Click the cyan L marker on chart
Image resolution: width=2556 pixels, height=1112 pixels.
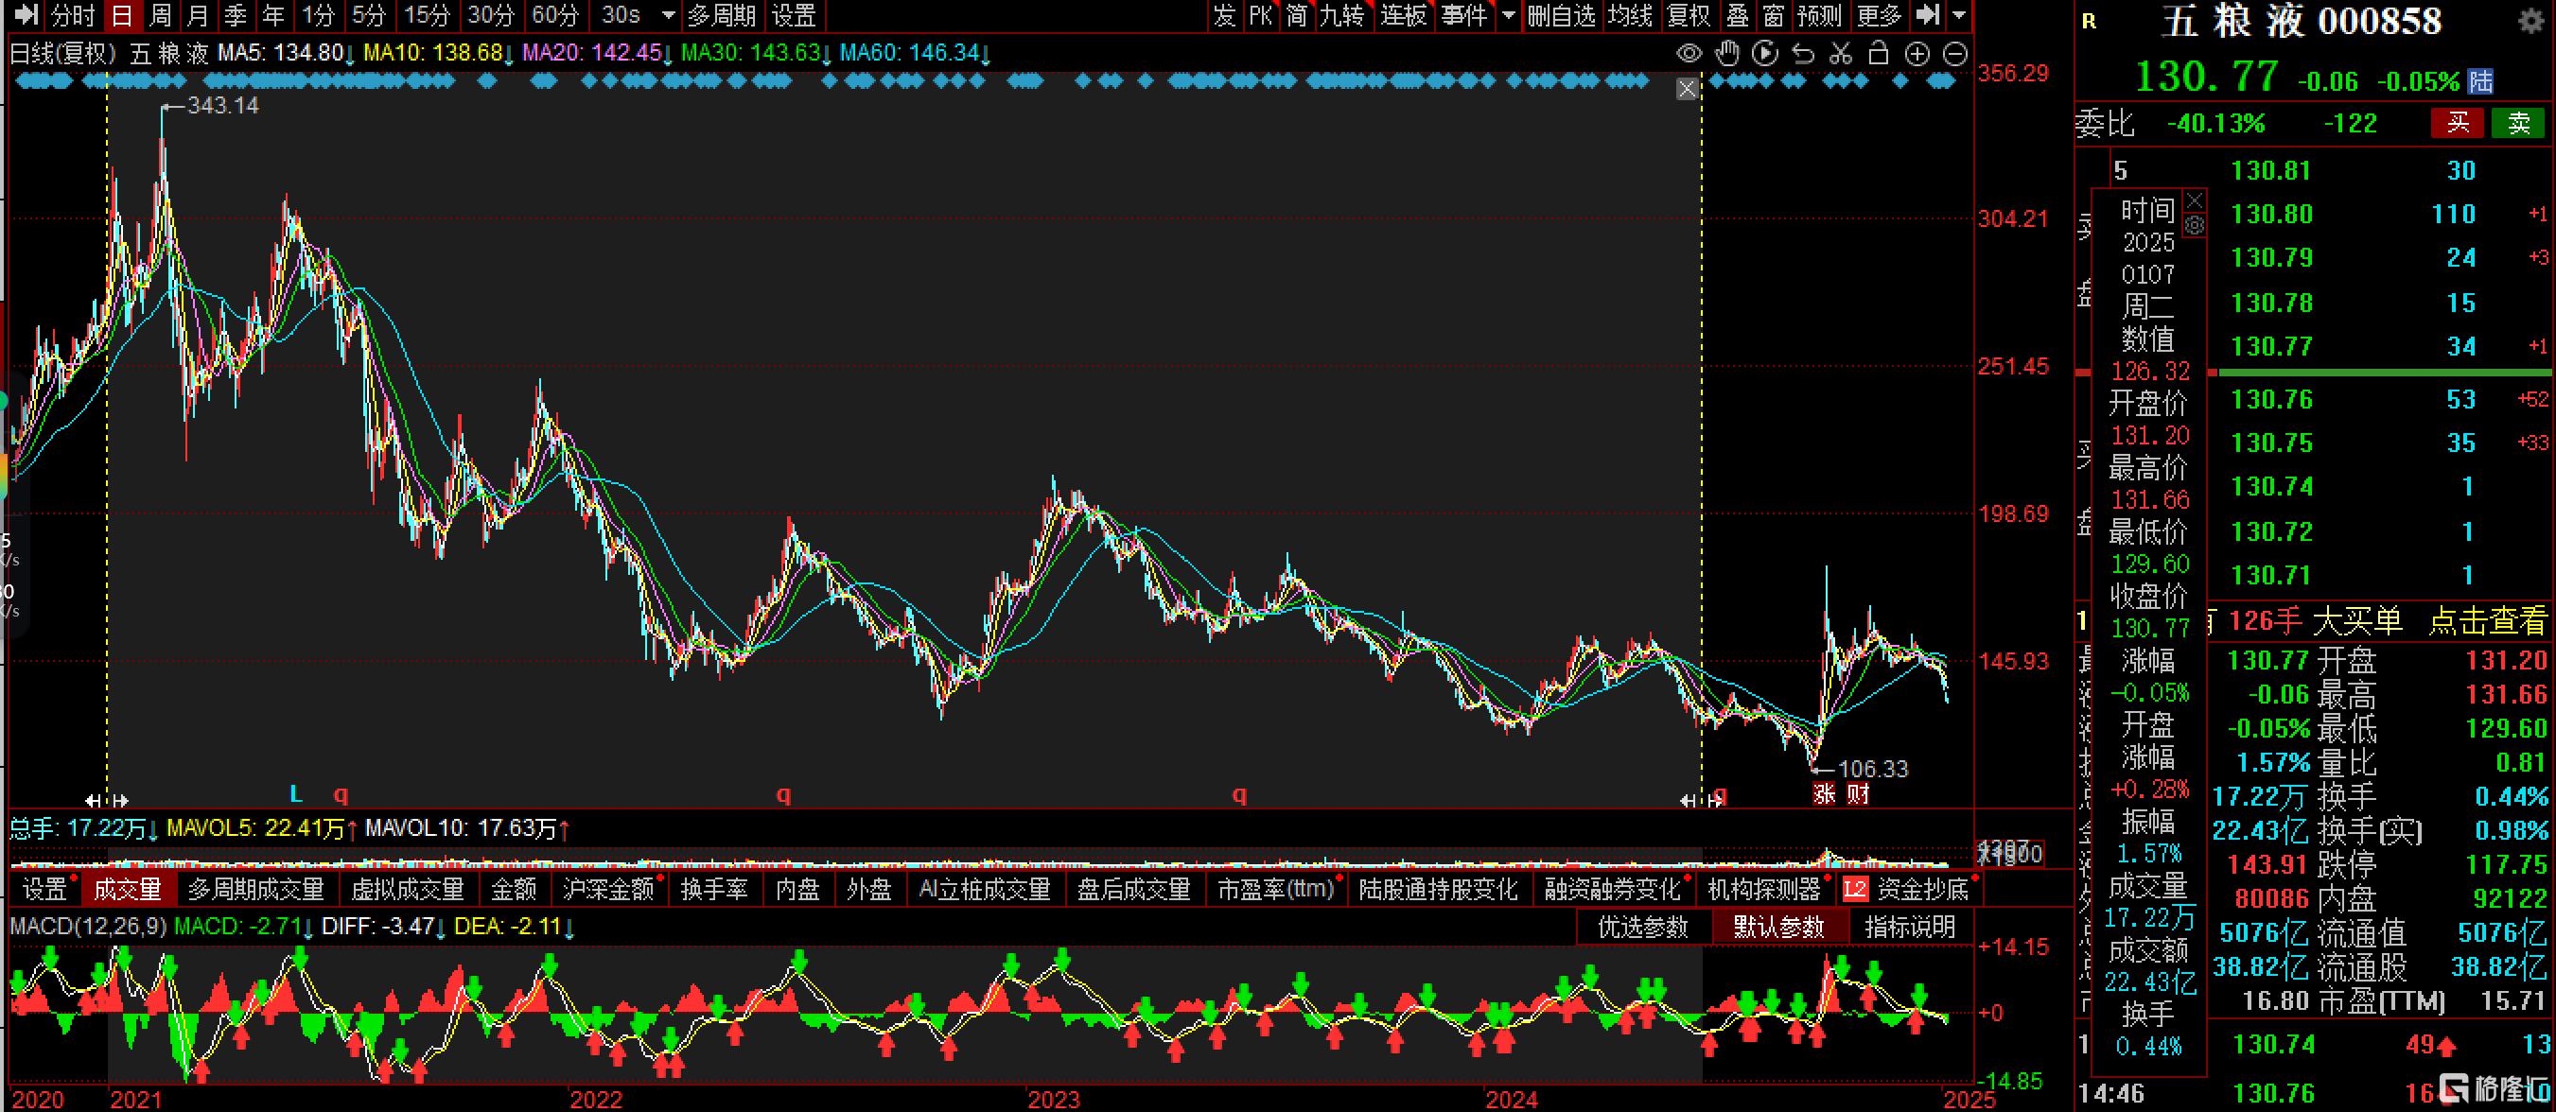point(296,793)
